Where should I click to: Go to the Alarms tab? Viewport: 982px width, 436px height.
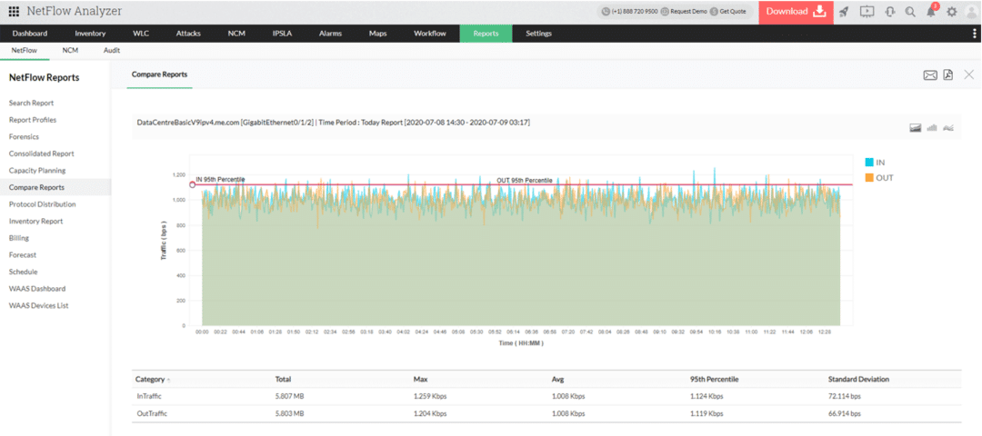pyautogui.click(x=330, y=34)
